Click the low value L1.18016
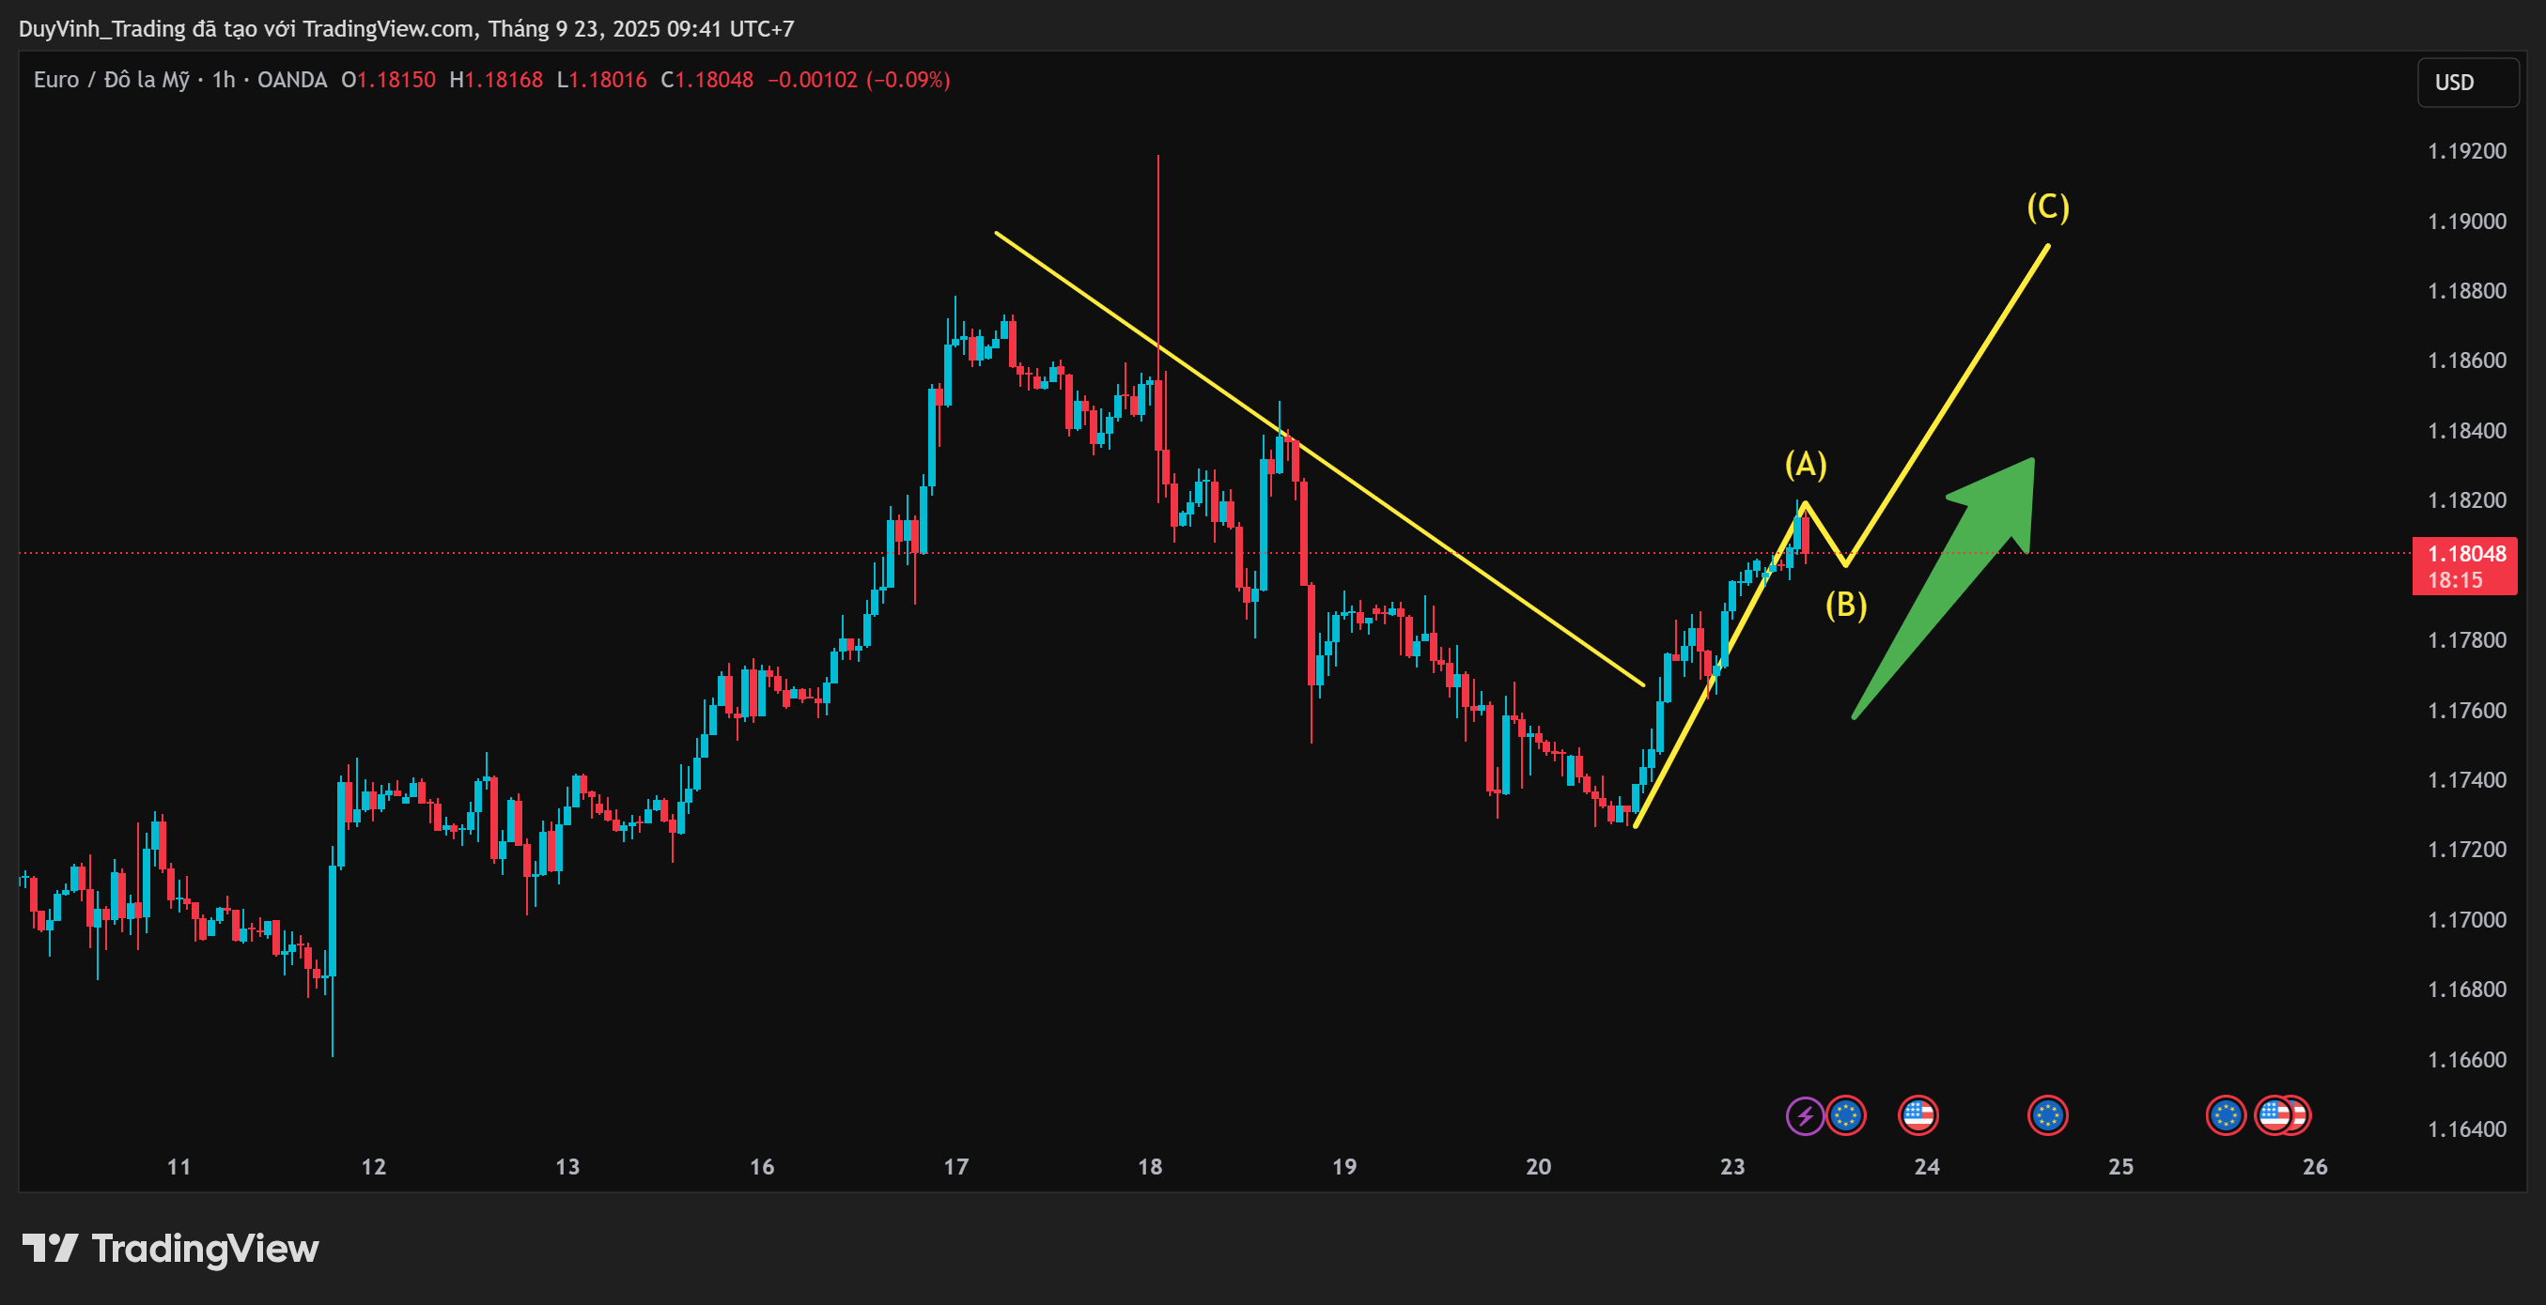This screenshot has height=1305, width=2546. coord(602,80)
